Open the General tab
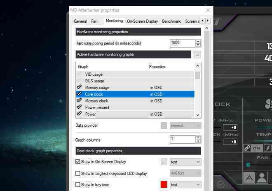Image resolution: width=272 pixels, height=191 pixels. coord(80,21)
